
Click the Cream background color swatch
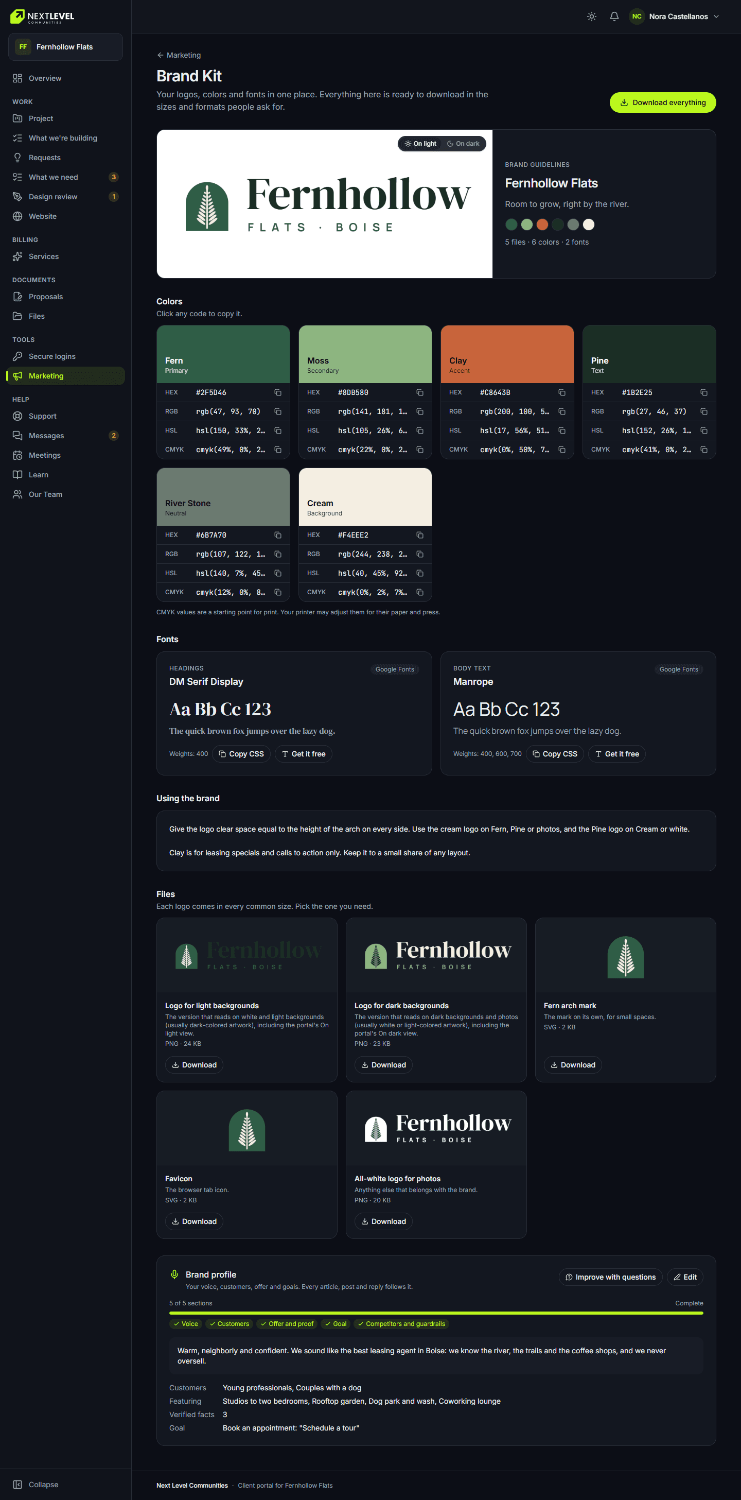[x=365, y=497]
